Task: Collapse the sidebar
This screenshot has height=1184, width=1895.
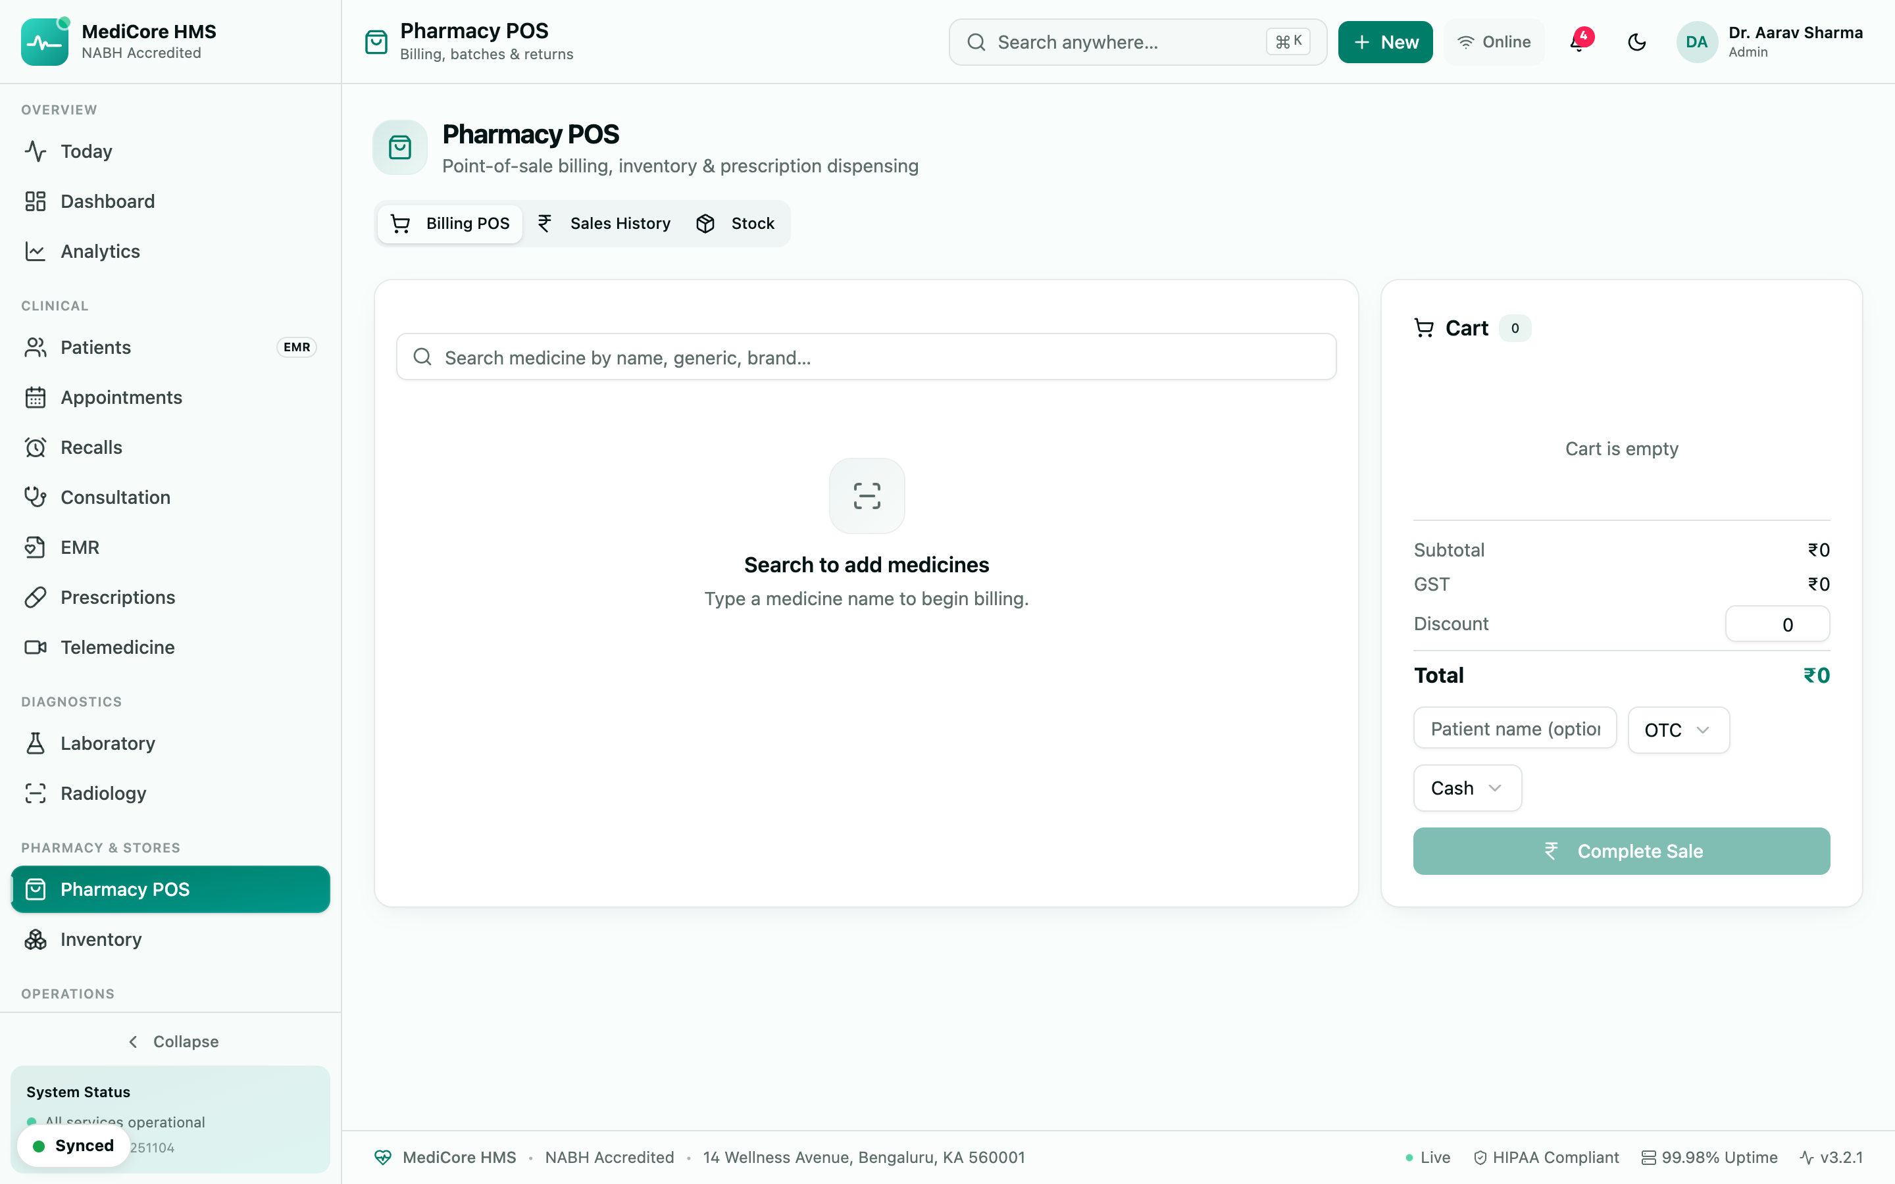Action: tap(170, 1041)
